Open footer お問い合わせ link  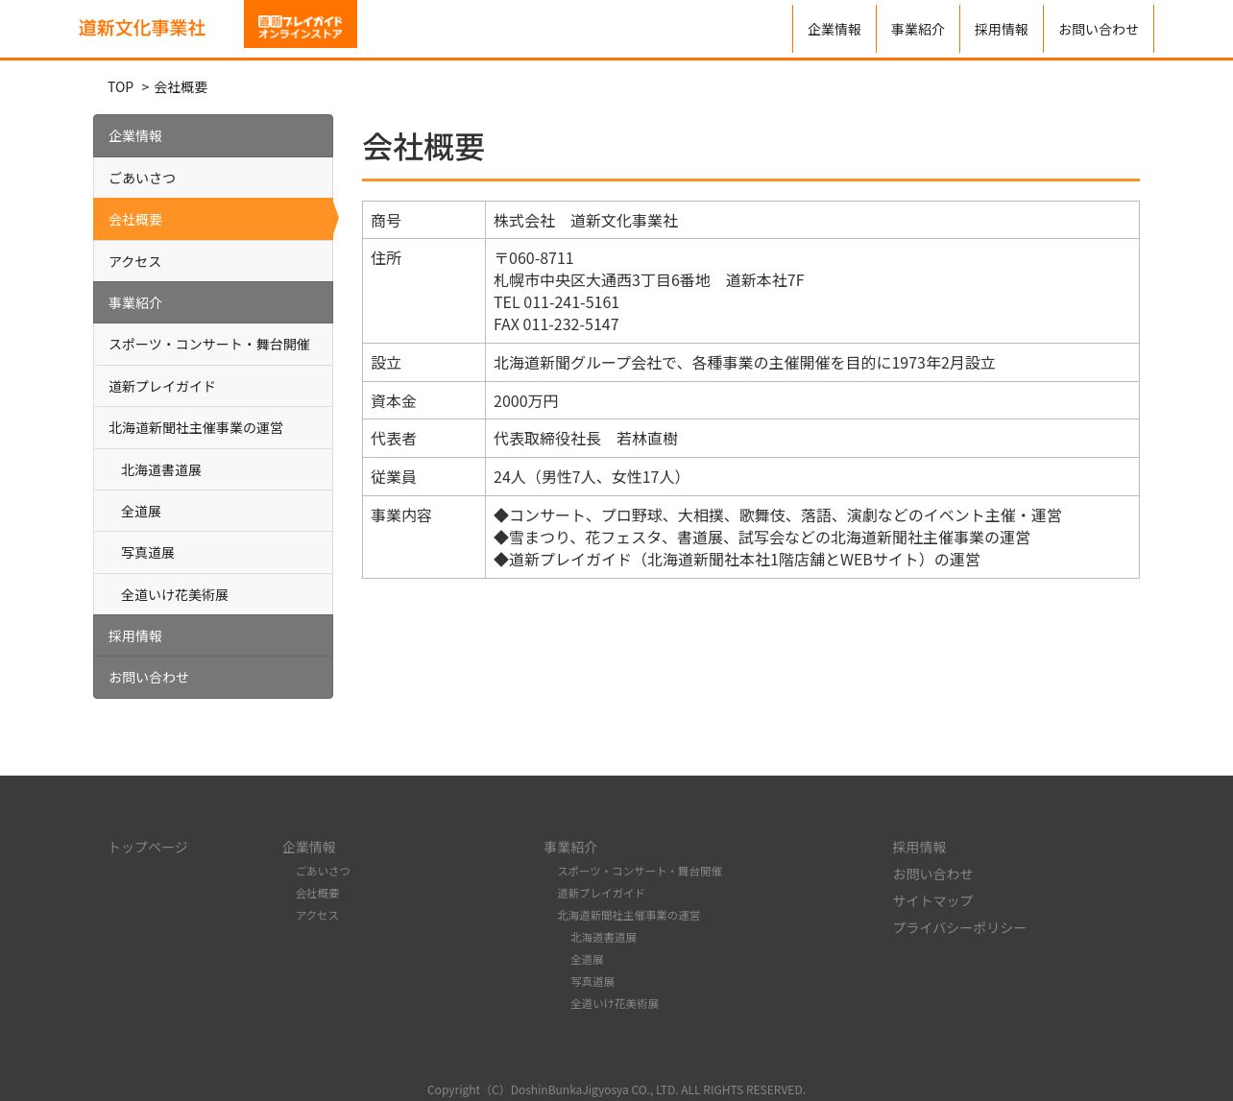click(x=932, y=874)
